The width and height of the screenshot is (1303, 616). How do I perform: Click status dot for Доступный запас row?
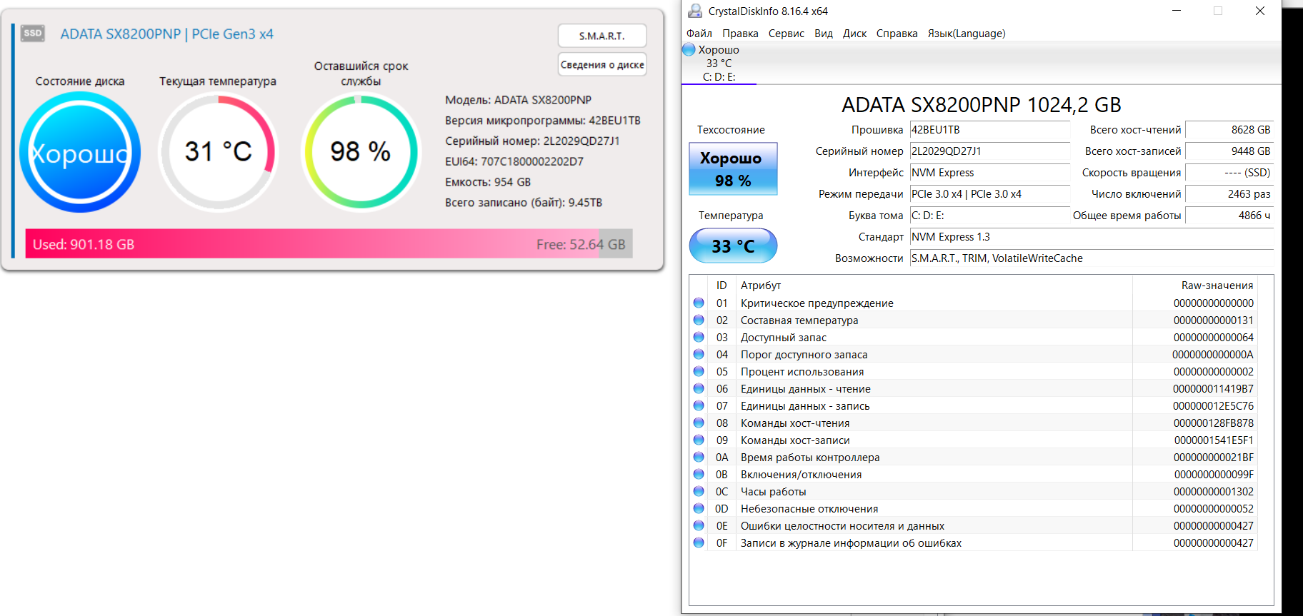click(699, 337)
